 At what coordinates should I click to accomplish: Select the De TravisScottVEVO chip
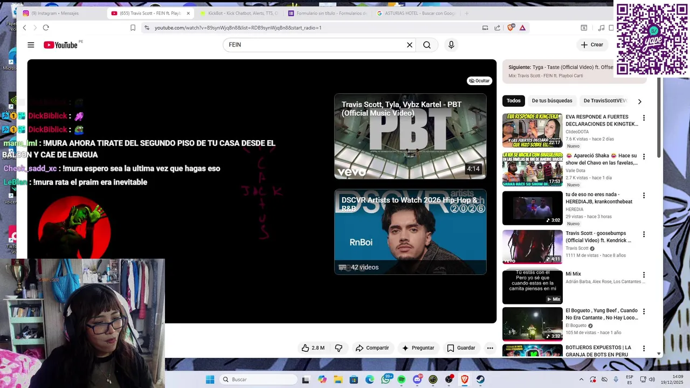point(605,101)
